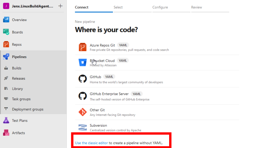The width and height of the screenshot is (269, 148).
Task: Click the Releases rocket icon
Action: click(6, 78)
